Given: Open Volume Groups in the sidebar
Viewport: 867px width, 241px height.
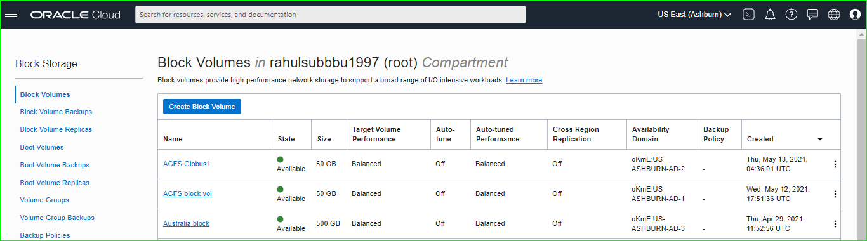Looking at the screenshot, I should pos(44,200).
